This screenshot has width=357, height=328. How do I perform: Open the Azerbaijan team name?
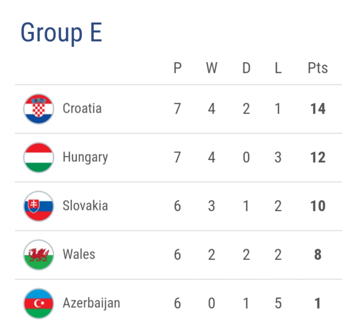point(91,303)
